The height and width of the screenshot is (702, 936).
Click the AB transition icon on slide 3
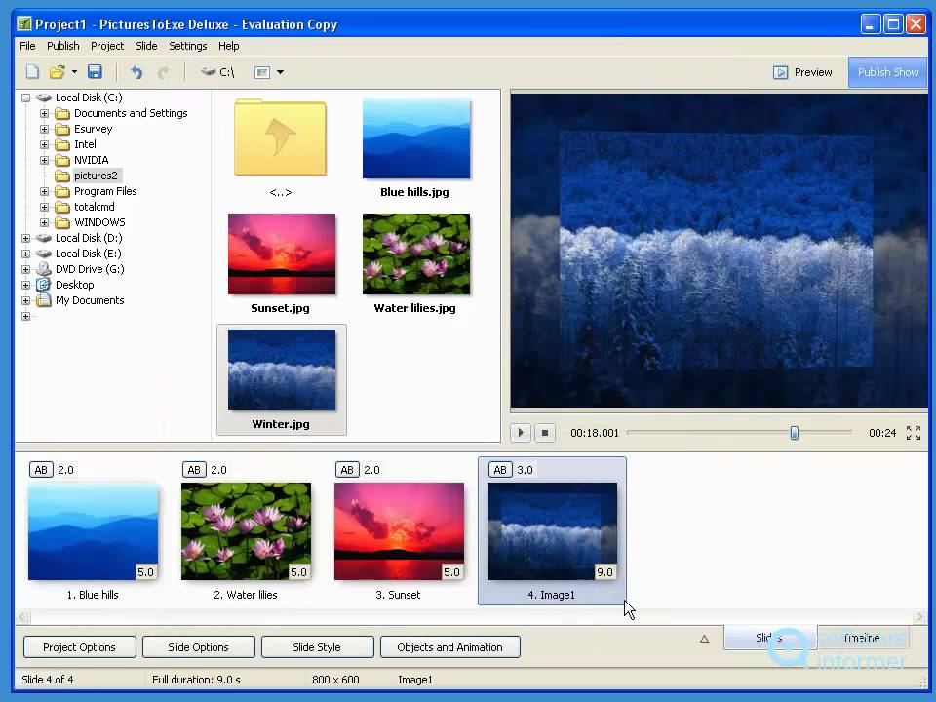(347, 470)
